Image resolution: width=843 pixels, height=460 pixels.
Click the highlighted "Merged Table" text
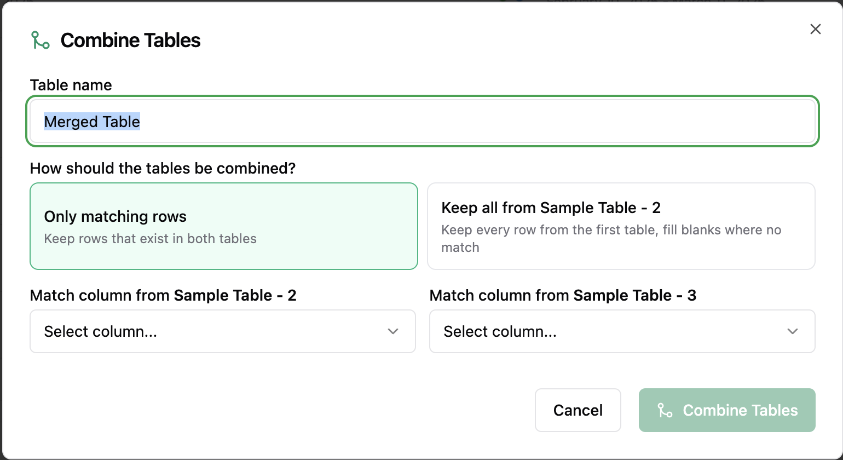point(92,122)
